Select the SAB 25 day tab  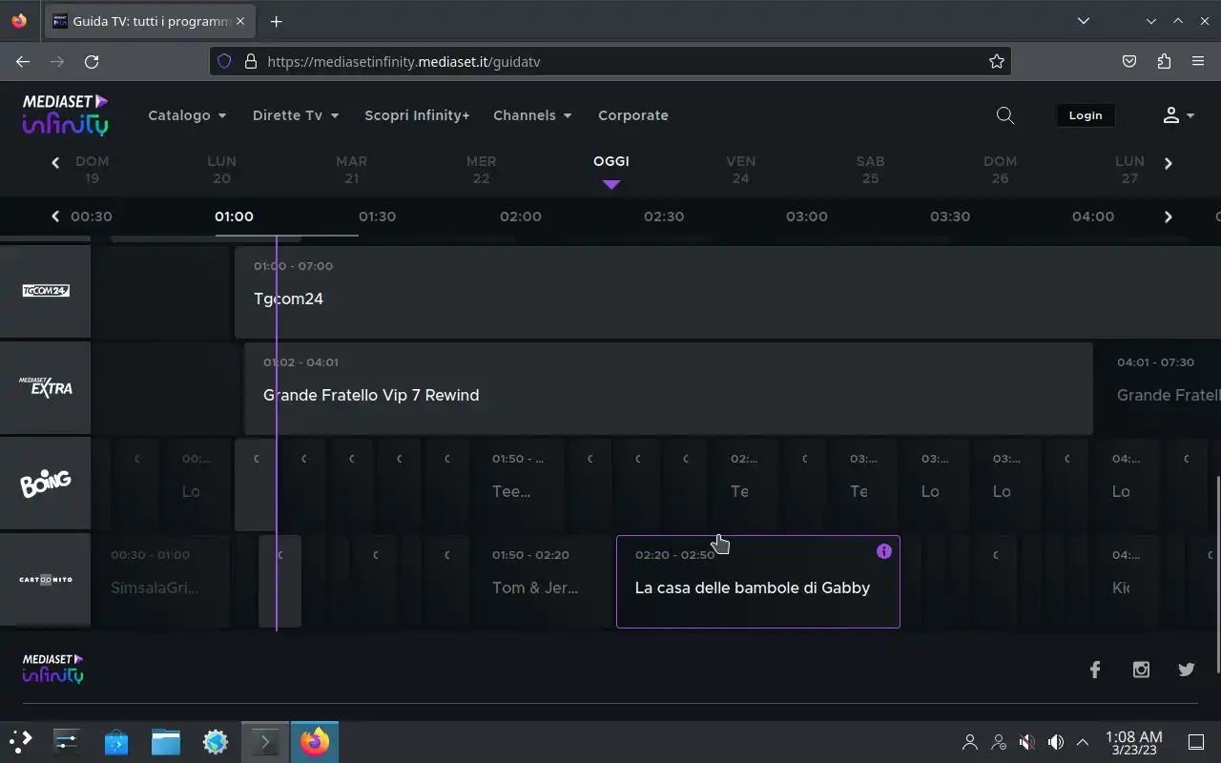tap(870, 170)
